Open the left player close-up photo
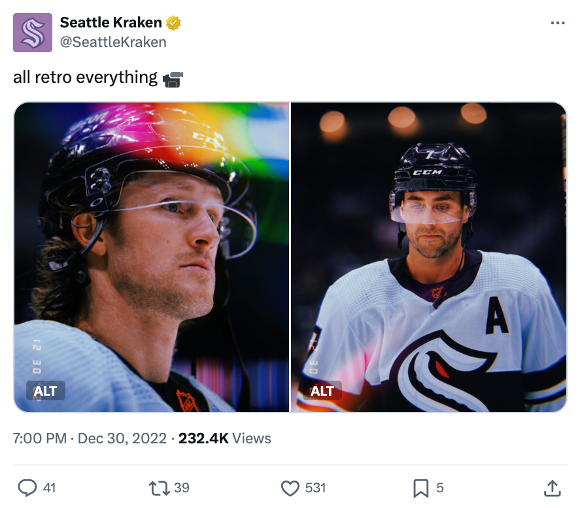 [x=152, y=257]
